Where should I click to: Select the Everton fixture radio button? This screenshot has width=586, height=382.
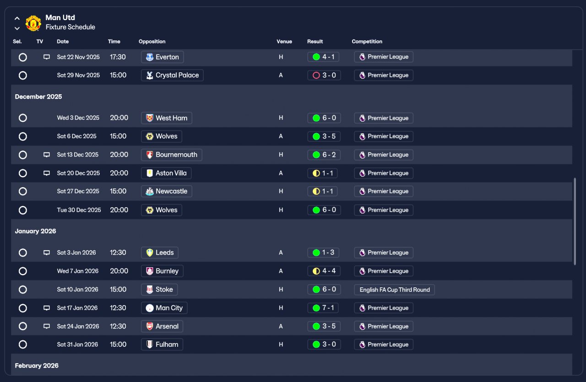23,57
